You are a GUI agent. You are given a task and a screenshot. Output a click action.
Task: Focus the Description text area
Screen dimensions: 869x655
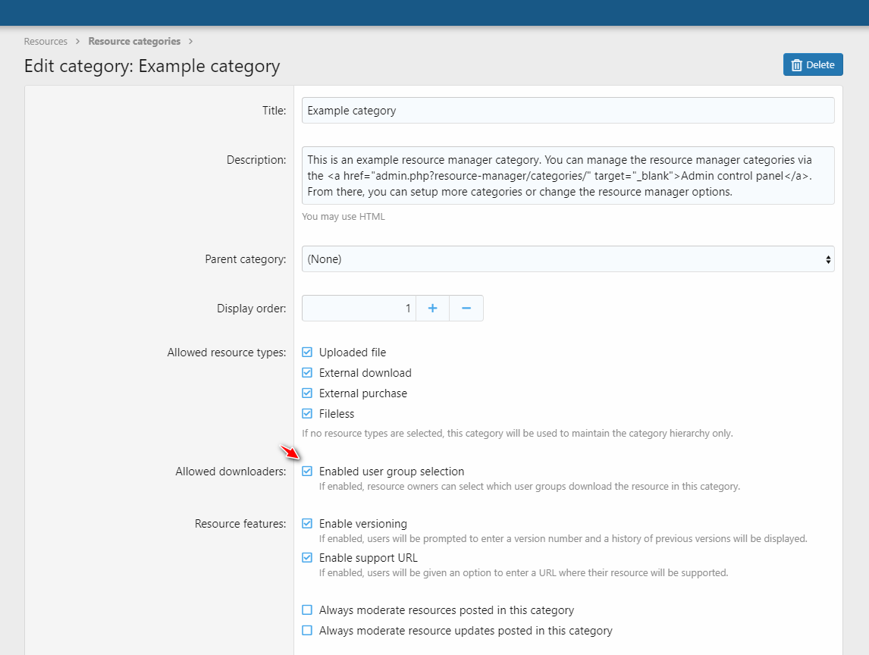coord(567,175)
